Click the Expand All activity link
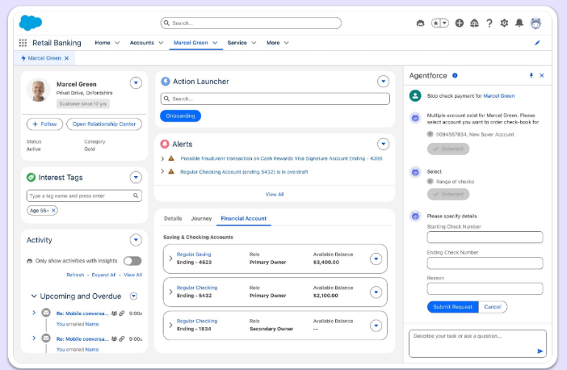567x370 pixels. [x=103, y=275]
